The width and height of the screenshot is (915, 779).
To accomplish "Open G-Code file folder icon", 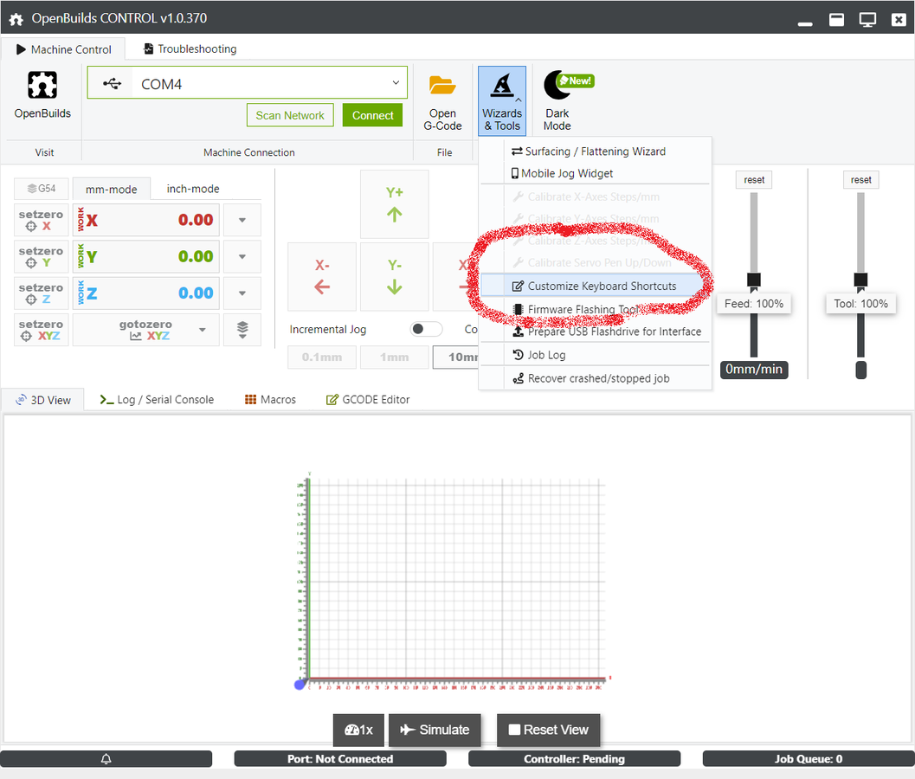I will 442,86.
